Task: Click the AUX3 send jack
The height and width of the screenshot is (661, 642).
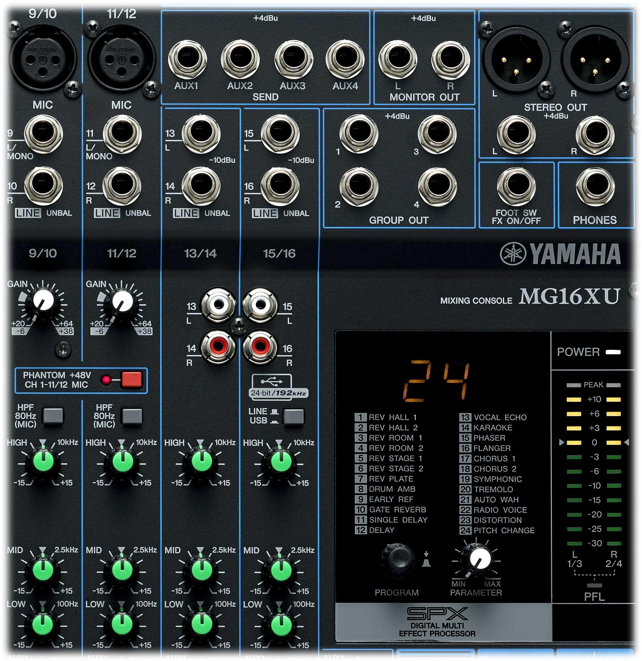Action: [x=293, y=60]
